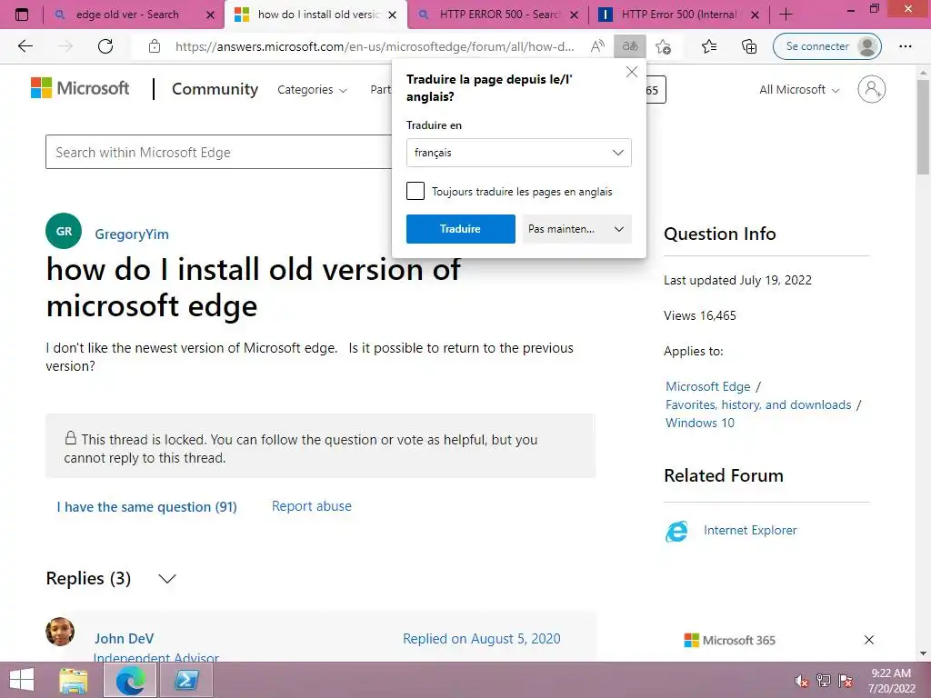Click the muted volume tray icon
Image resolution: width=931 pixels, height=698 pixels.
coord(801,681)
